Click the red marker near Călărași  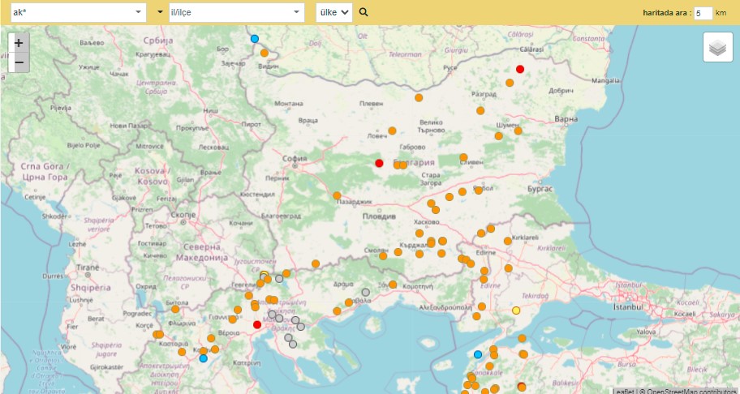tap(520, 69)
